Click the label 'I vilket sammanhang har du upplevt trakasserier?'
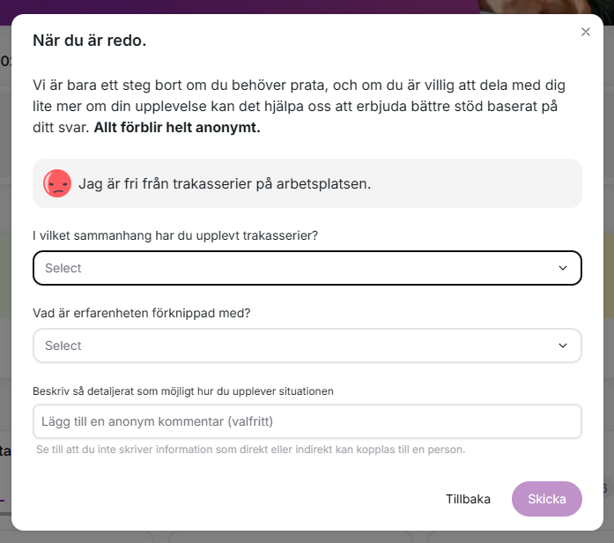 click(175, 235)
